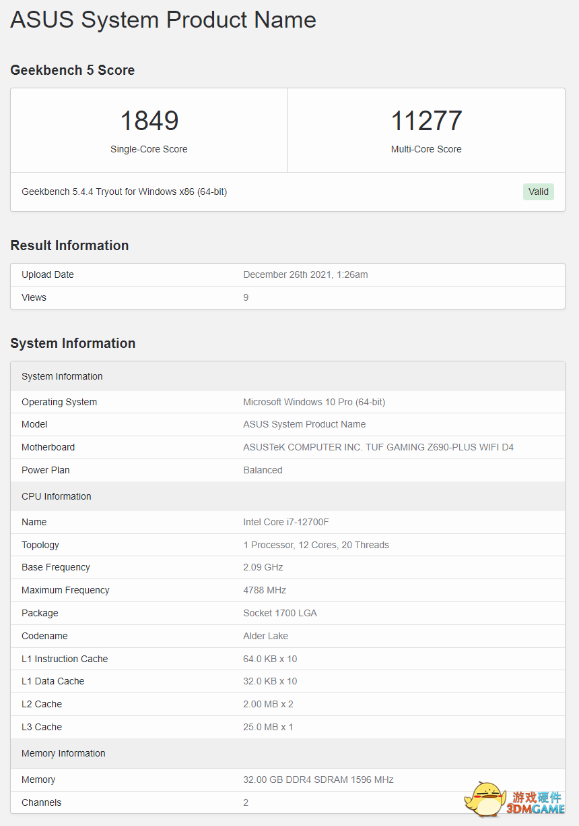Select the multi-core score 11277
Screen dimensions: 579x826
click(426, 121)
